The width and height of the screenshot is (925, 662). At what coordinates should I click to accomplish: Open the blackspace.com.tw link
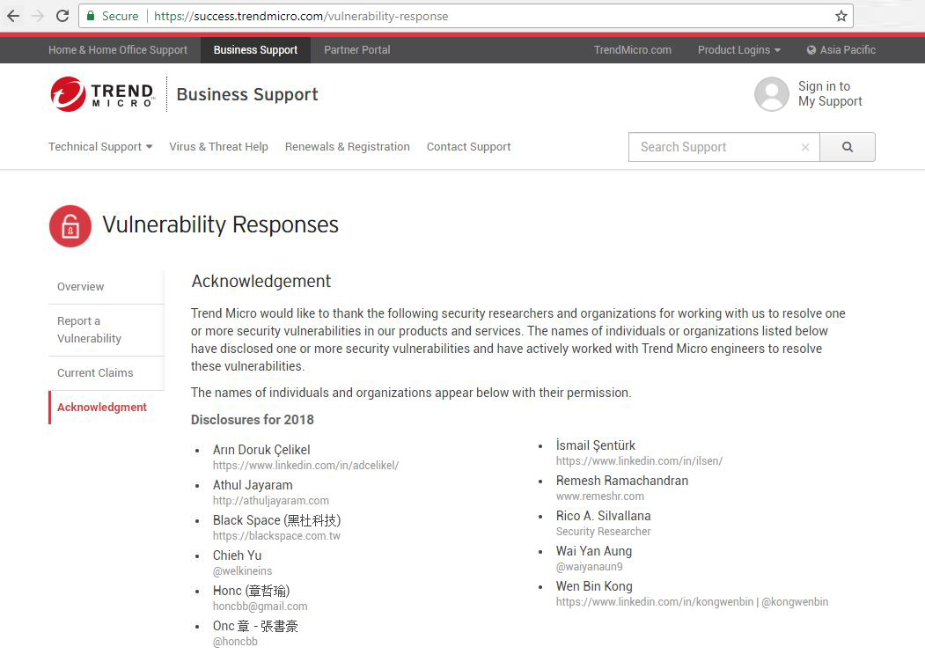tap(276, 536)
